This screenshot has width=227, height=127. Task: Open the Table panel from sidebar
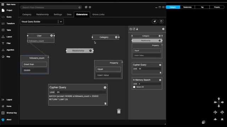[x=6, y=30]
